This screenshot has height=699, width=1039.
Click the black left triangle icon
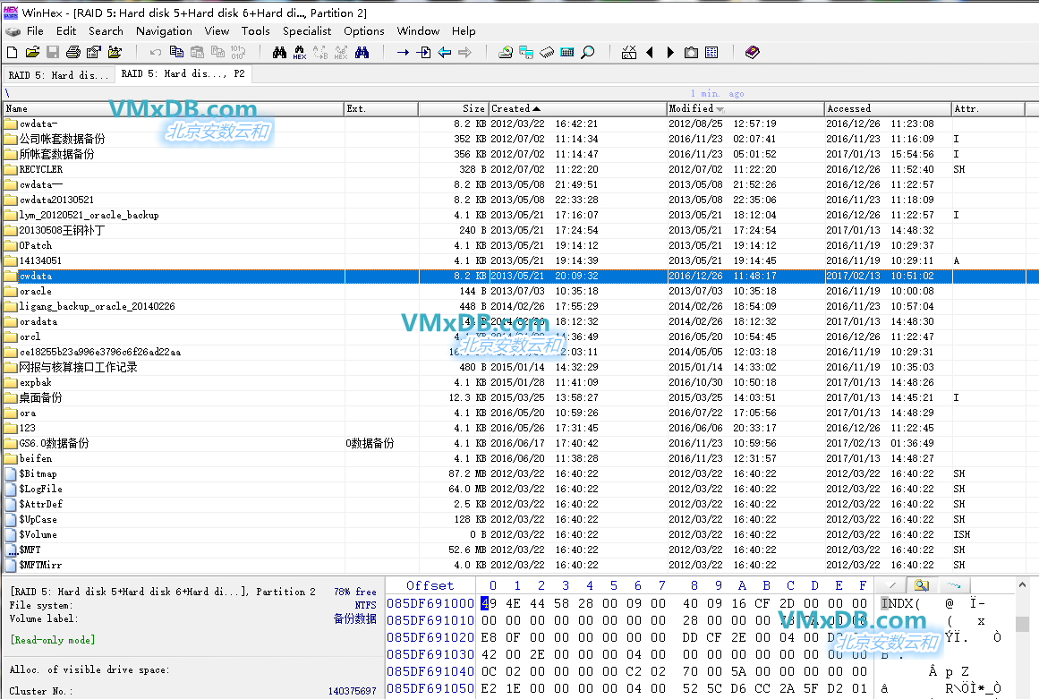[x=650, y=52]
